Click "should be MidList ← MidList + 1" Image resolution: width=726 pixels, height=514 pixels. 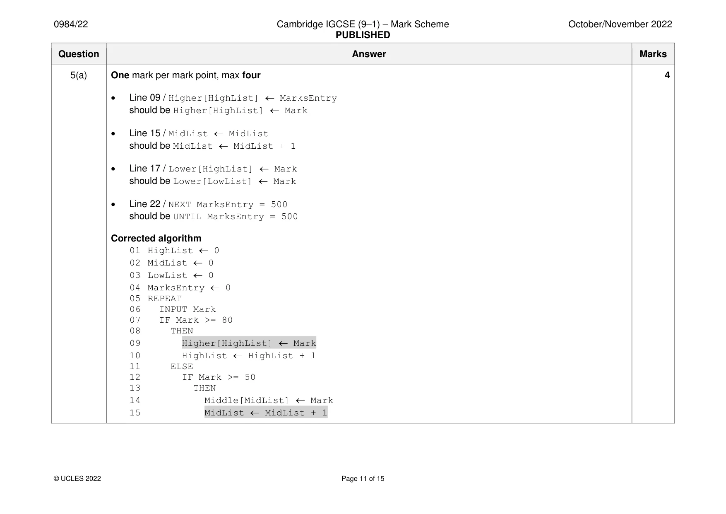tap(212, 146)
